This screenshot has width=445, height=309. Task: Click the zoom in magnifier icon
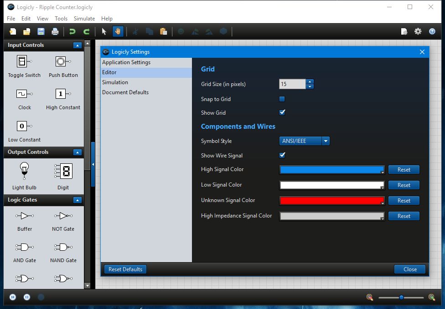(x=432, y=297)
